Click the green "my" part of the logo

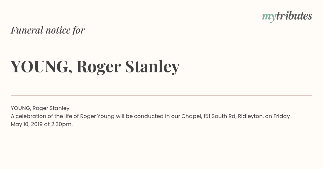tap(269, 17)
